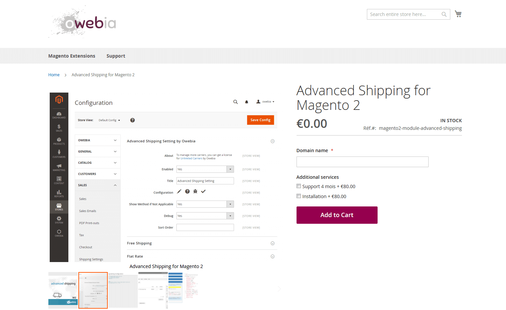Viewport: 506px width, 310px height.
Task: Click the checkmark icon in Configuration row
Action: click(x=203, y=191)
